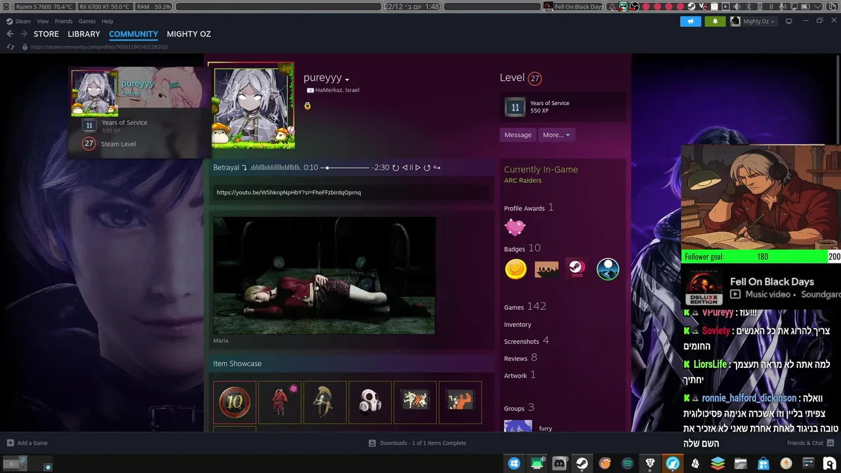Image resolution: width=841 pixels, height=473 pixels.
Task: Open the Steam taskbar icon
Action: pos(582,464)
